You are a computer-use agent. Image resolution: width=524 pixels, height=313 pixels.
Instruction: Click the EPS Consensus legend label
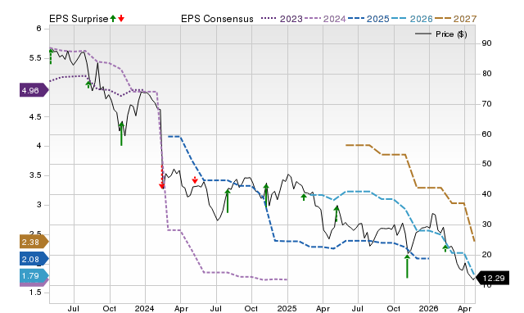[x=217, y=19]
